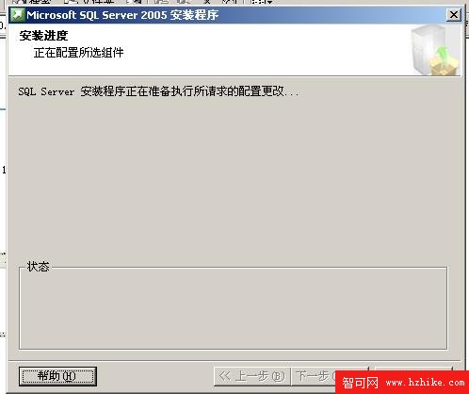The height and width of the screenshot is (394, 469).
Task: Click the 安装进度 heading
Action: point(43,36)
